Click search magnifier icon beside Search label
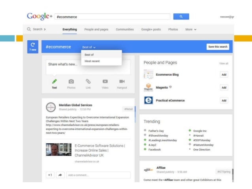Image resolution: width=252 pixels, height=189 pixels. [x=29, y=29]
